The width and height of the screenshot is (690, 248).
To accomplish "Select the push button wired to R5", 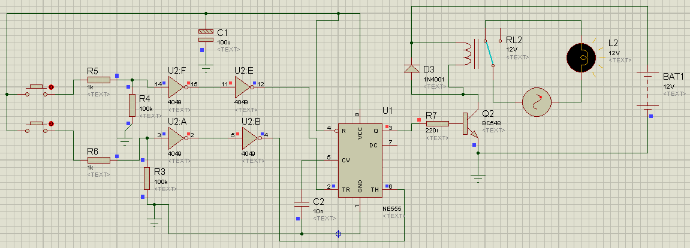I will coord(37,90).
